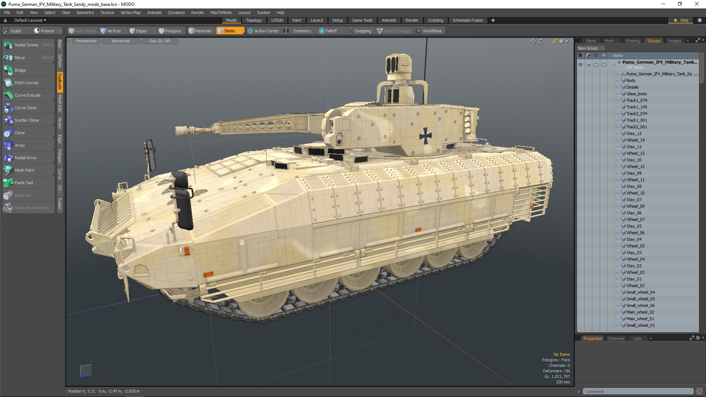Open viewport settings gear icon
Screen dimensions: 706x397
point(561,41)
